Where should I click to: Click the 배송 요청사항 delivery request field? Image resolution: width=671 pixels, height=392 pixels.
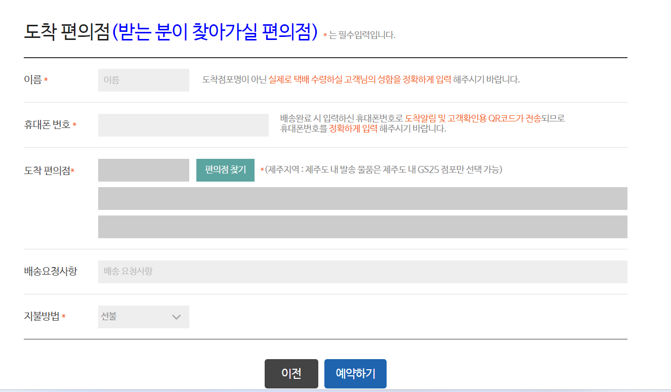363,272
